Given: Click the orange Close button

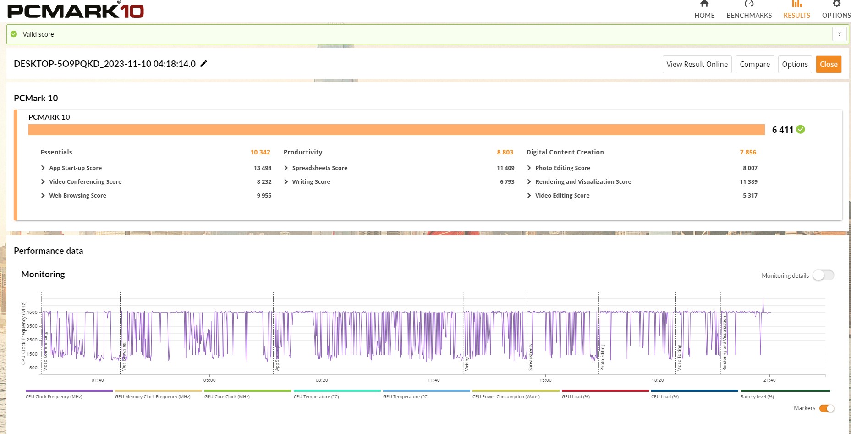Looking at the screenshot, I should pyautogui.click(x=828, y=64).
